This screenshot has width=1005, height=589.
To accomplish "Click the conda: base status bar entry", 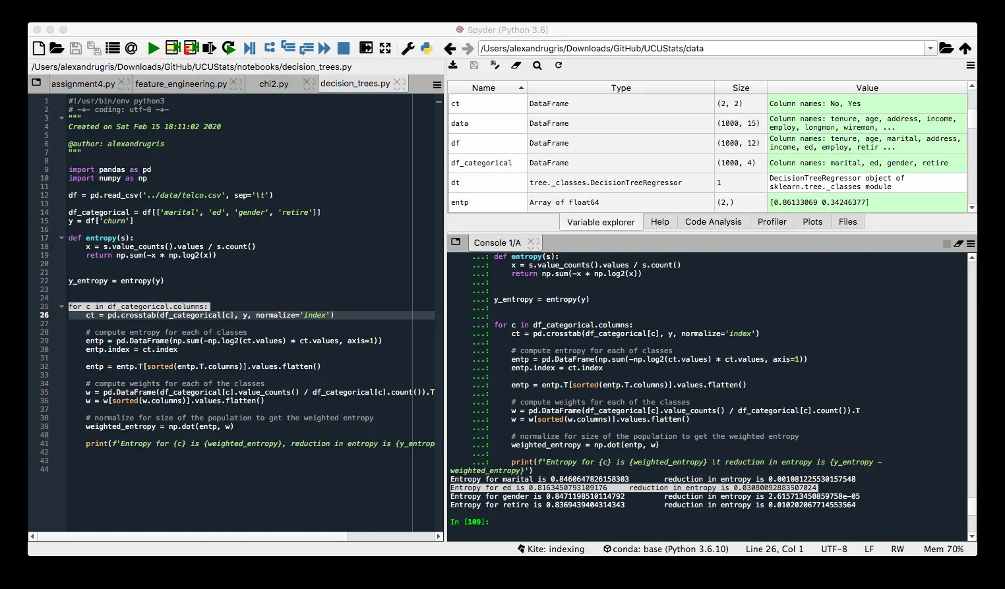I will [665, 549].
